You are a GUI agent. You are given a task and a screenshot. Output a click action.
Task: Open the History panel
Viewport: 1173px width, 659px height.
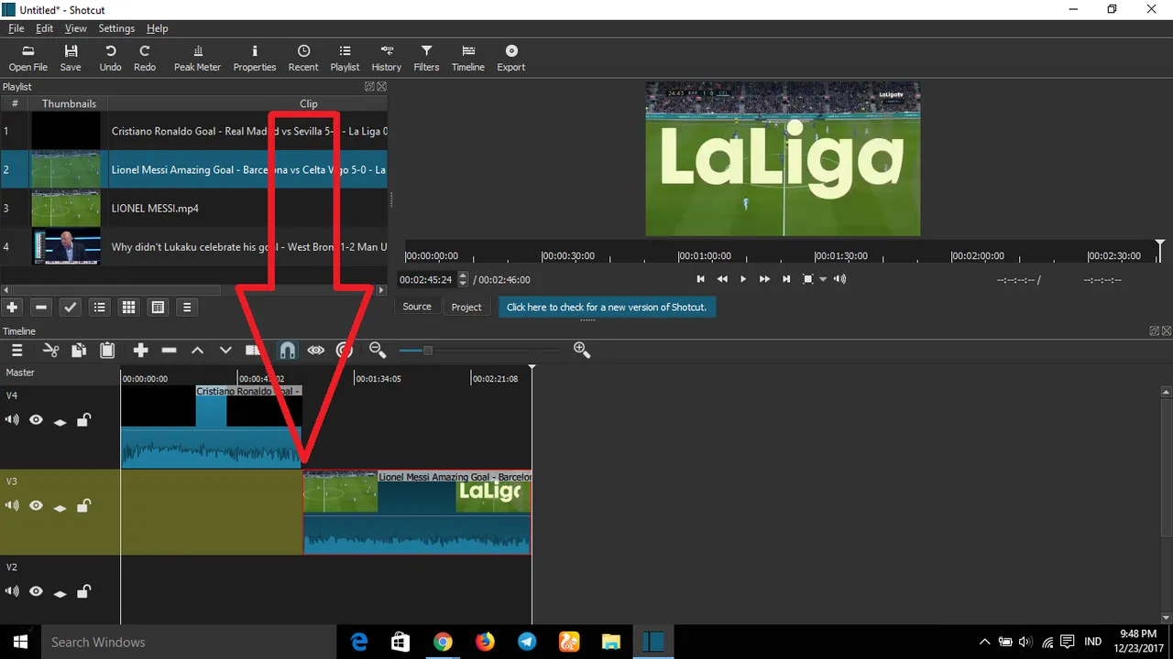click(x=387, y=59)
